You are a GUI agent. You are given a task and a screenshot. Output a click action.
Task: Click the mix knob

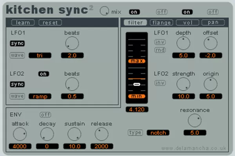coord(104,11)
